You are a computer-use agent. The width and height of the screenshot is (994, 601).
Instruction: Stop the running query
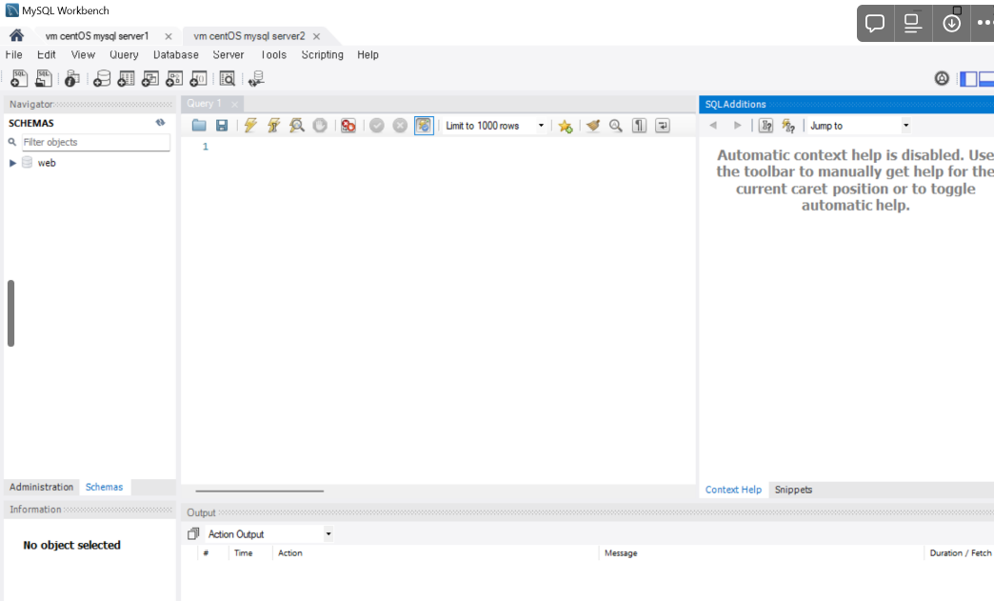[x=320, y=126]
